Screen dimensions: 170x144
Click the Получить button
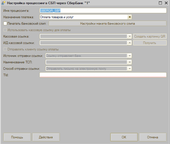click(150, 43)
